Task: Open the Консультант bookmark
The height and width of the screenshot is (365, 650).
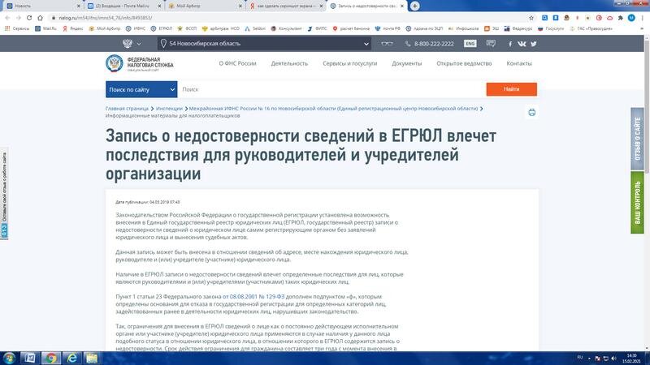Action: point(286,28)
